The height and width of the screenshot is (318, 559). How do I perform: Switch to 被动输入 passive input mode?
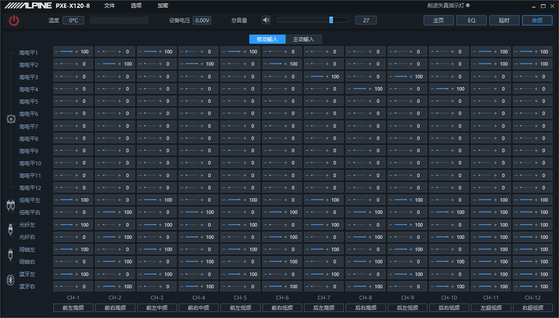267,39
